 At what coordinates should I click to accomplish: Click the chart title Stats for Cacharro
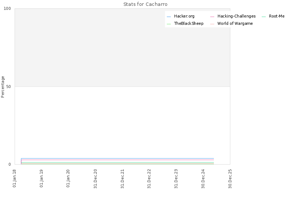tap(145, 4)
